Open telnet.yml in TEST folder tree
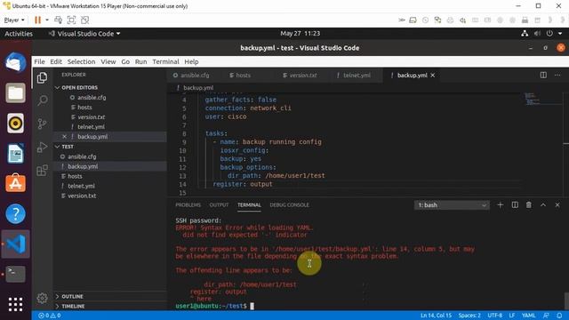The image size is (569, 320). [81, 186]
